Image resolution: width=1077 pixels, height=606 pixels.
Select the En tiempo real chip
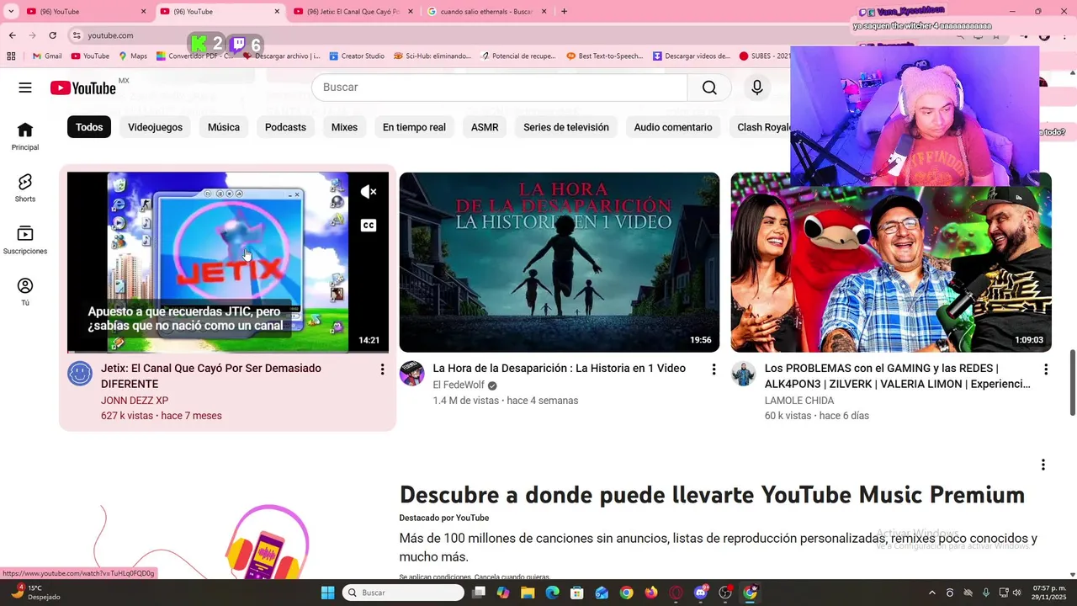[x=414, y=127]
